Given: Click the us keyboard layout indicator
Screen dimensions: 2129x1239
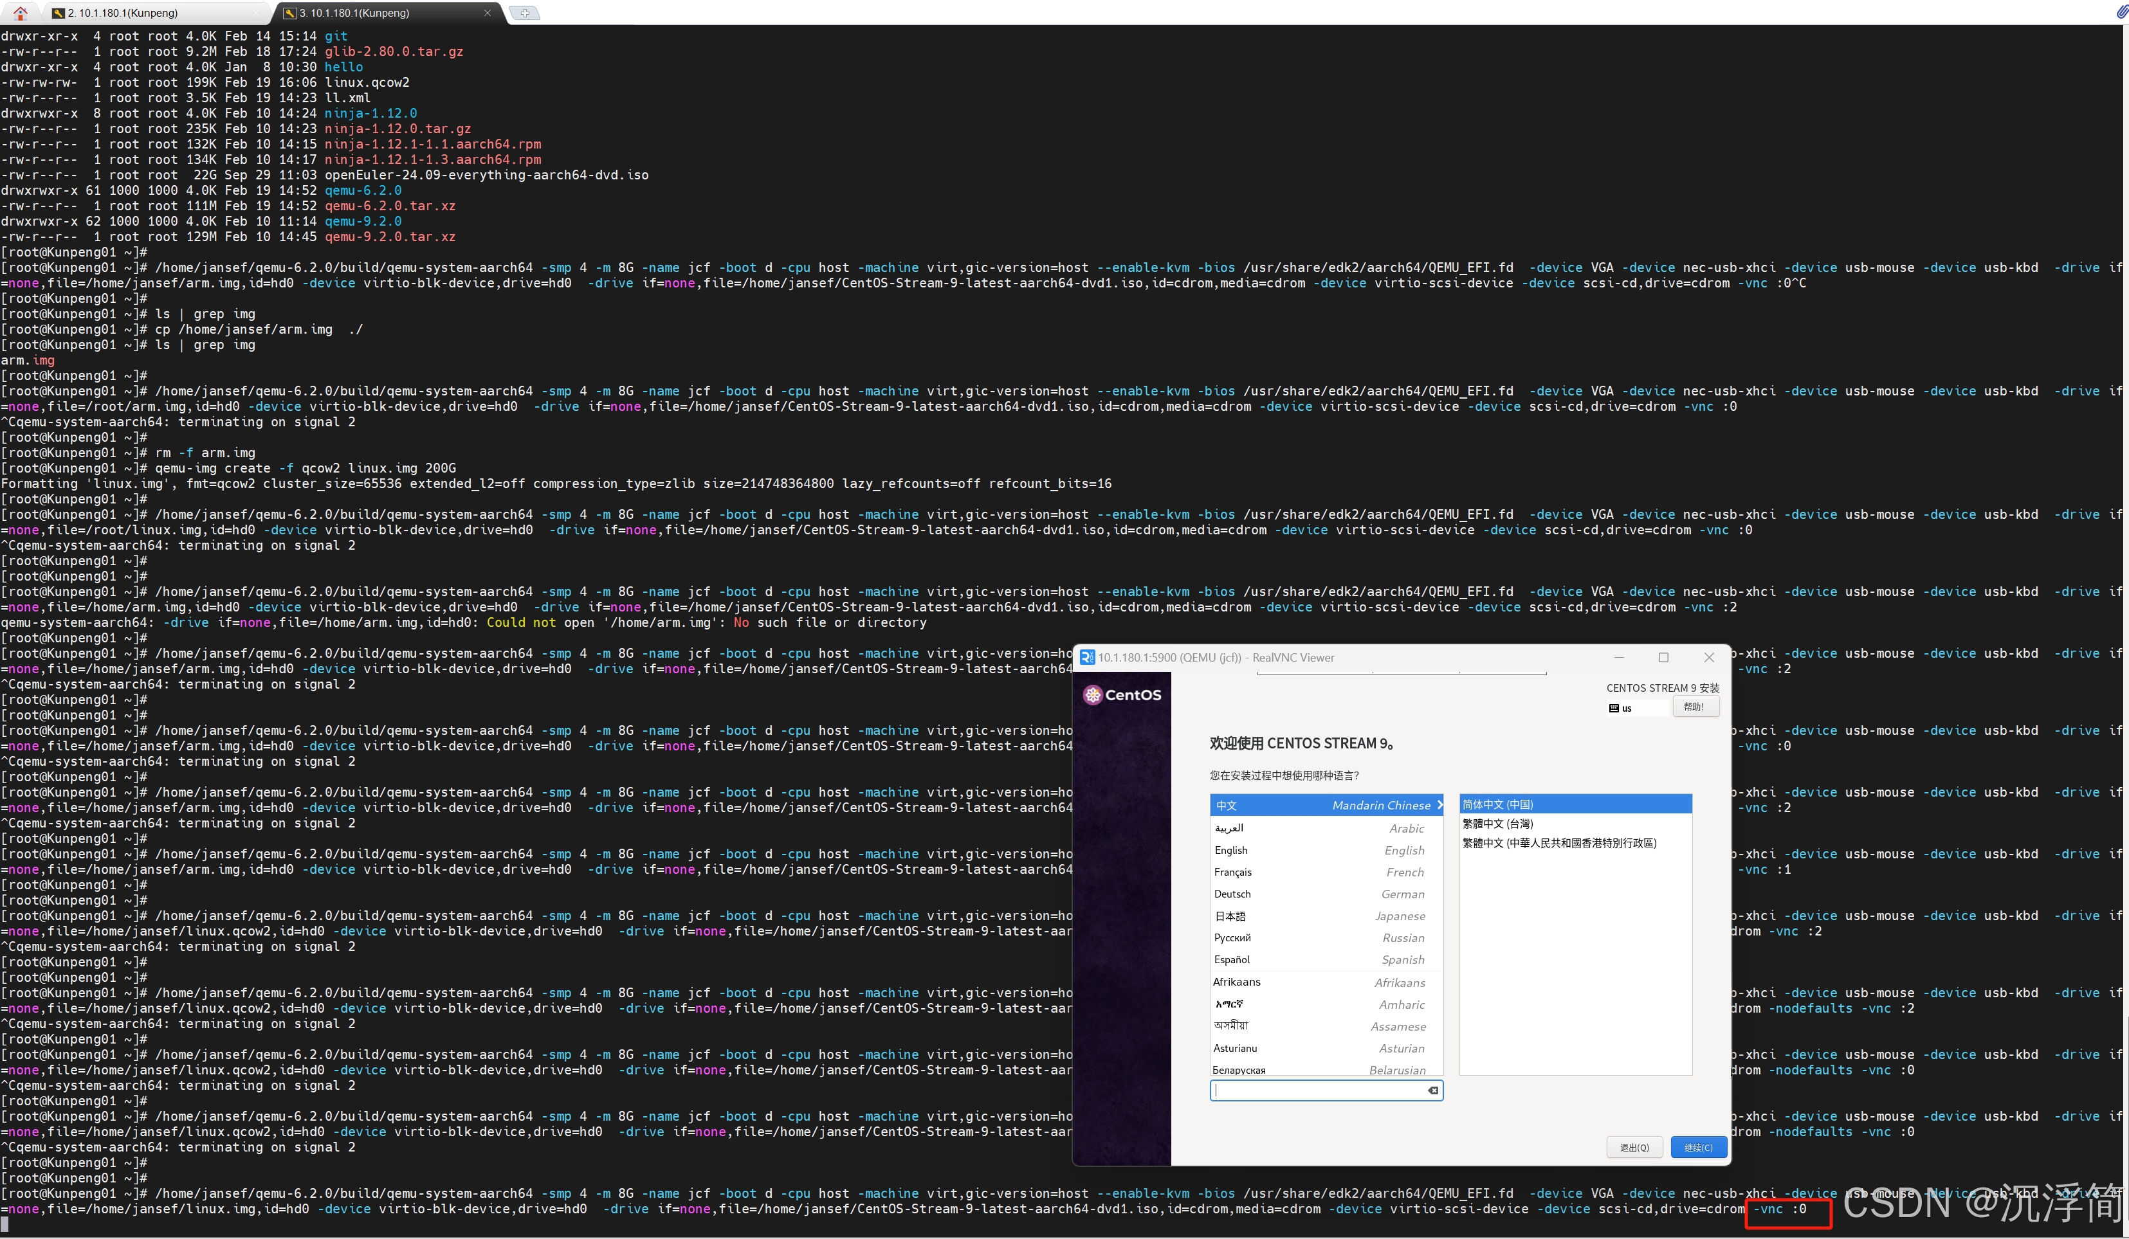Looking at the screenshot, I should tap(1620, 708).
